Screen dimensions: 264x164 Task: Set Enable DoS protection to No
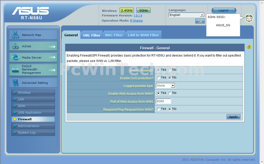tap(170, 78)
